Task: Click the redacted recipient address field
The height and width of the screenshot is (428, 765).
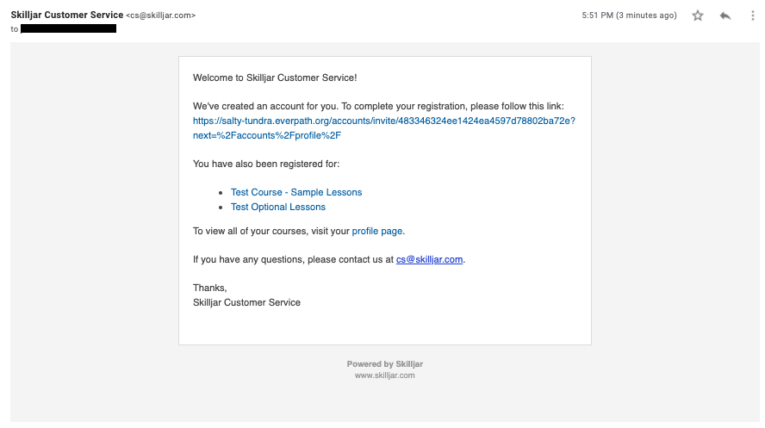Action: (68, 28)
